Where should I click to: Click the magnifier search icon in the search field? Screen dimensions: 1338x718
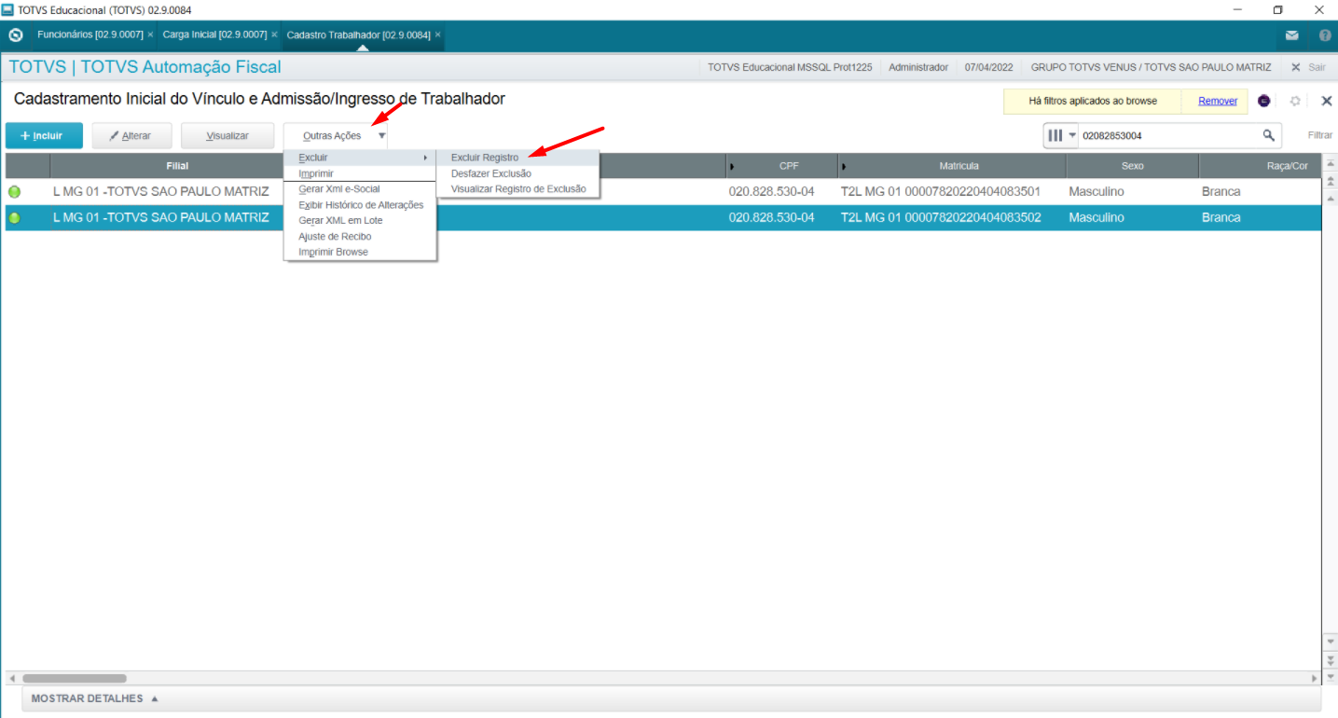click(1269, 135)
